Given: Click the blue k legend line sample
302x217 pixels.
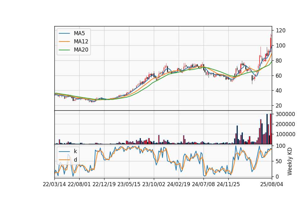Looking at the screenshot, I should click(64, 152).
